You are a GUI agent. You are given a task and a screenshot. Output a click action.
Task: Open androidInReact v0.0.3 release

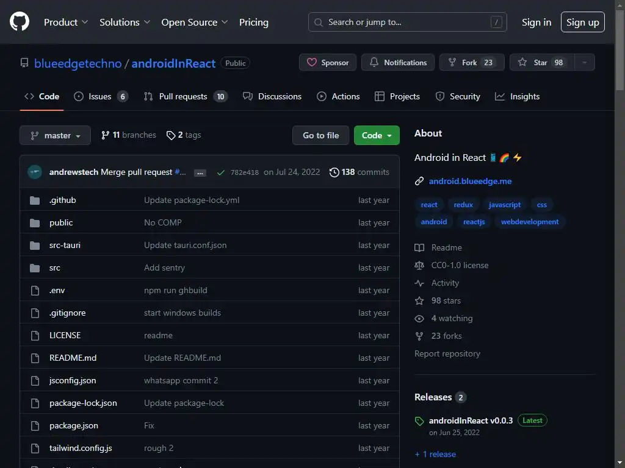point(471,420)
